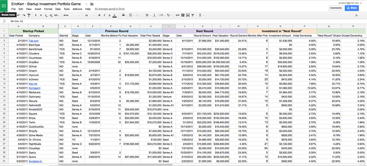Toggle strikethrough formatting
This screenshot has height=166, width=367.
coord(109,15)
